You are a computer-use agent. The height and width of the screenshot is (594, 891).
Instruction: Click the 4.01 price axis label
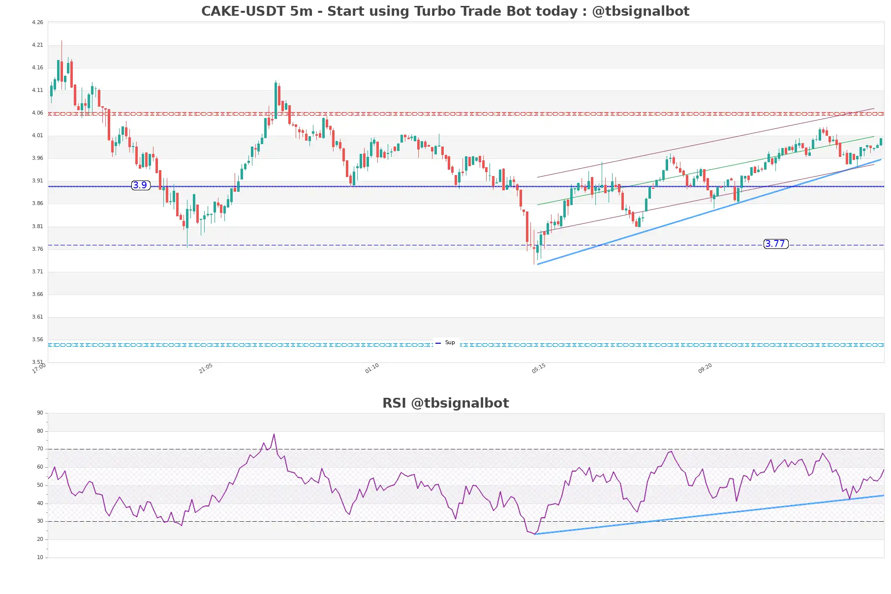tap(37, 136)
